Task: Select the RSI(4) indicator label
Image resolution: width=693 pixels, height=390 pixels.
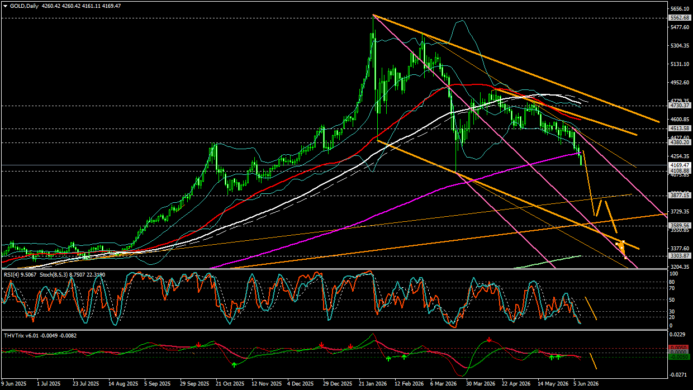Action: point(12,274)
